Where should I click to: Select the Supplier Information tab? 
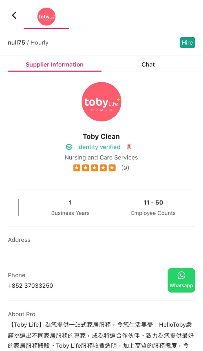[x=54, y=64]
